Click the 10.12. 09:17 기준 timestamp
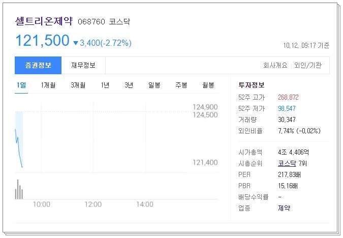The width and height of the screenshot is (343, 238). (306, 45)
